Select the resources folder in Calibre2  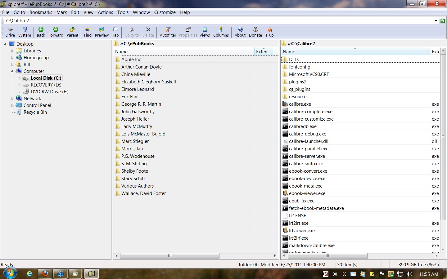pos(298,97)
